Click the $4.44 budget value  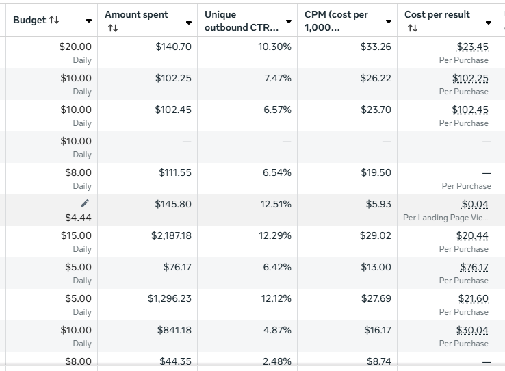pos(78,218)
